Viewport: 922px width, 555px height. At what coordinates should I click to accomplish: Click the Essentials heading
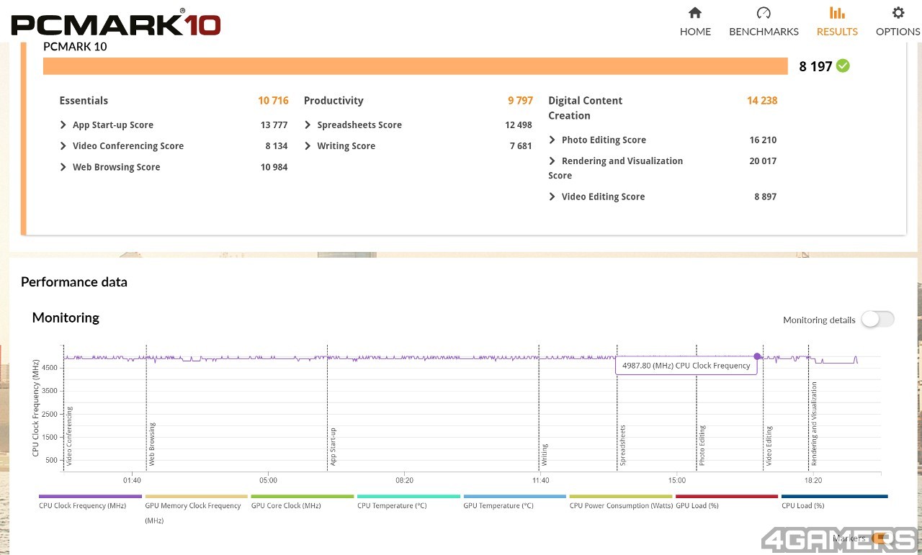point(84,101)
